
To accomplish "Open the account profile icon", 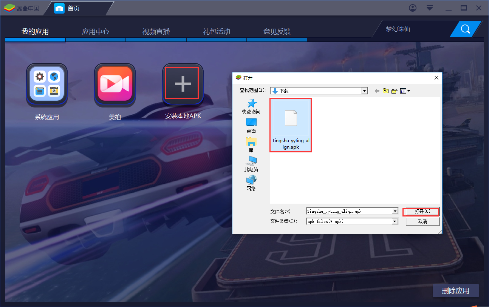I will (413, 8).
